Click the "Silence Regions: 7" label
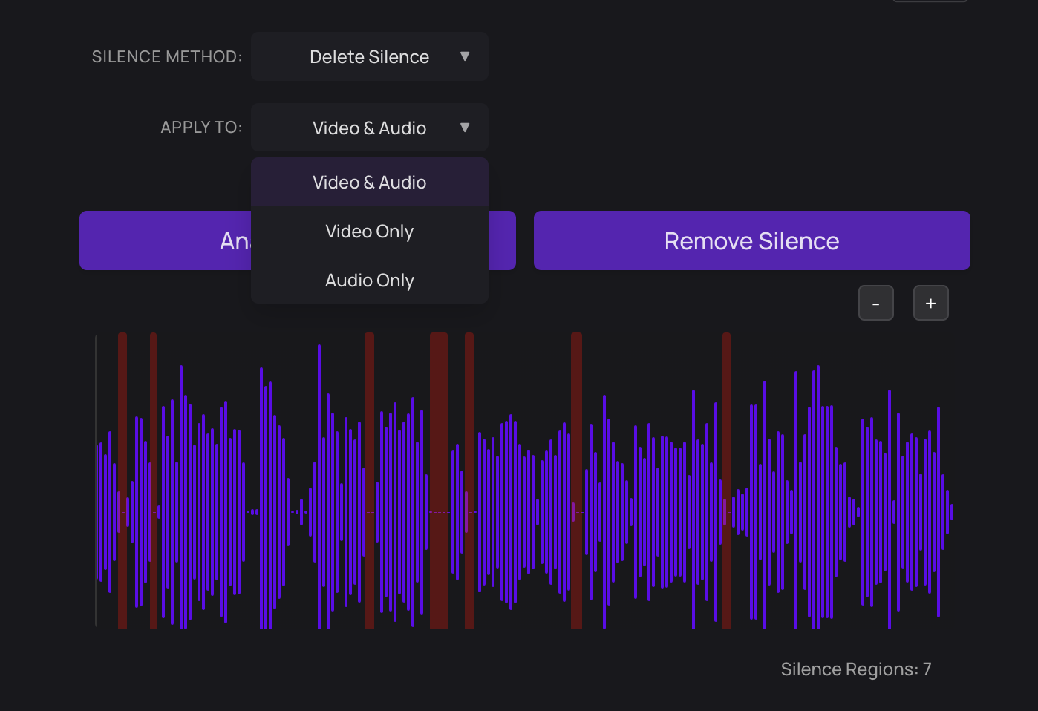This screenshot has height=711, width=1038. (856, 669)
